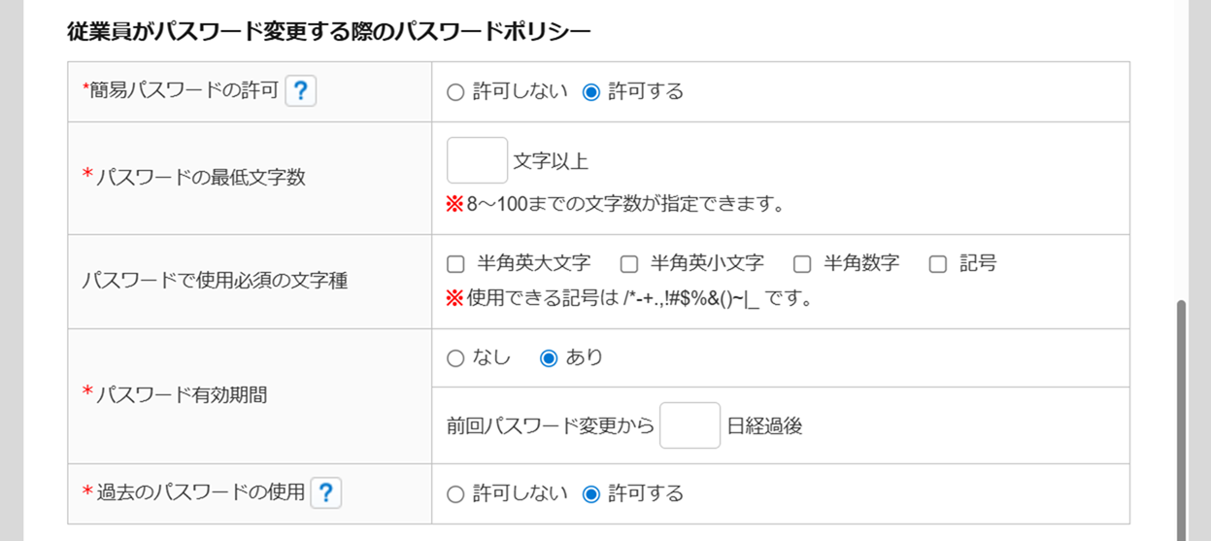Image resolution: width=1211 pixels, height=541 pixels.
Task: Open help for 簡易パスワードの許可
Action: coord(301,91)
